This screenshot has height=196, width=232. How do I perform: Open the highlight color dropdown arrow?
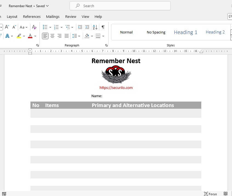[24, 36]
